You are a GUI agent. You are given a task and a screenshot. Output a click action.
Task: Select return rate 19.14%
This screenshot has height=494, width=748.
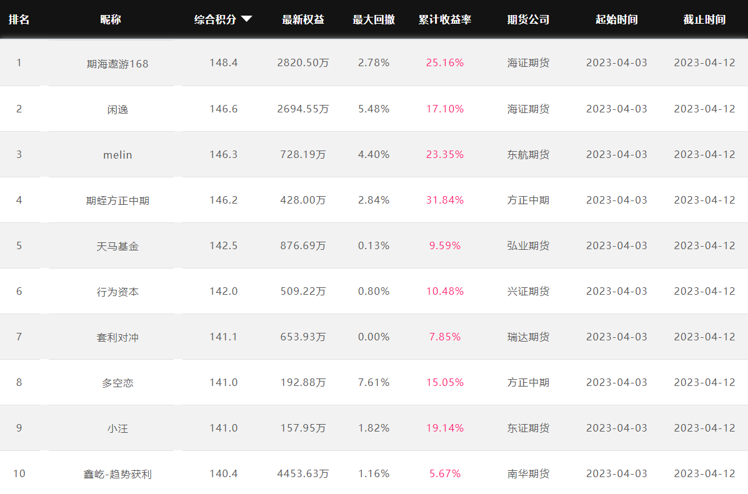[x=444, y=428]
